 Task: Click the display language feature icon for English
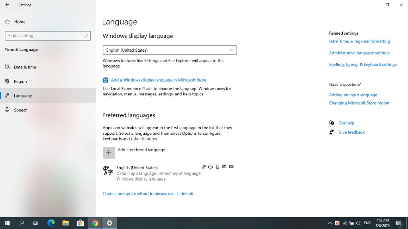pyautogui.click(x=204, y=167)
